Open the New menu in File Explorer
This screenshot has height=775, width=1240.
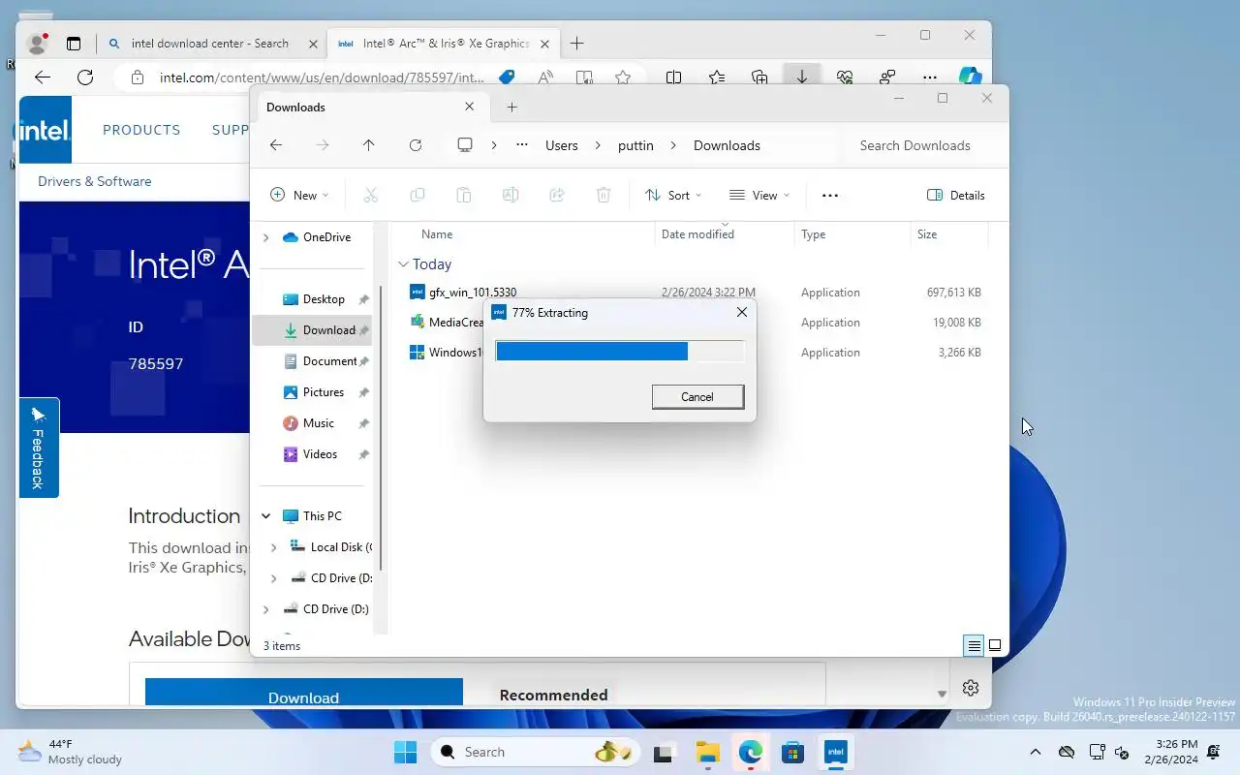299,195
